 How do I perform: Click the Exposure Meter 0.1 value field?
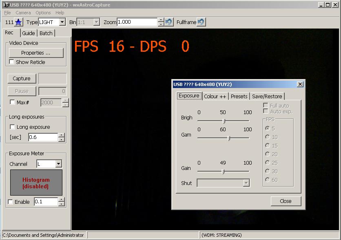[46, 202]
